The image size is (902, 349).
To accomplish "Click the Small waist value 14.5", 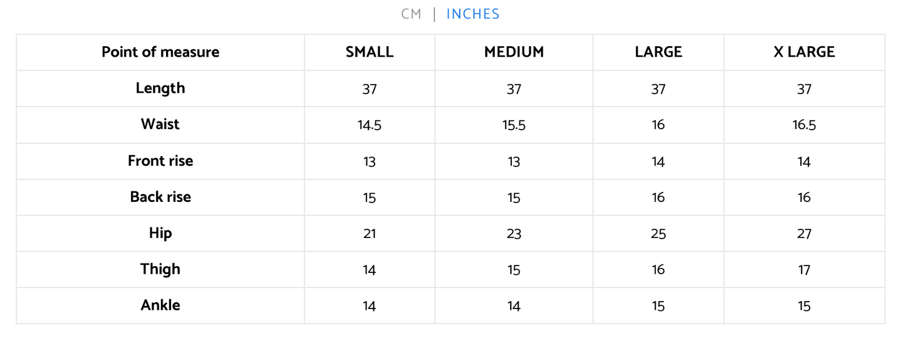I will pos(370,125).
